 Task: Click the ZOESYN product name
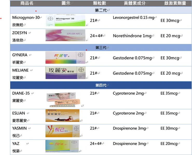19,33
